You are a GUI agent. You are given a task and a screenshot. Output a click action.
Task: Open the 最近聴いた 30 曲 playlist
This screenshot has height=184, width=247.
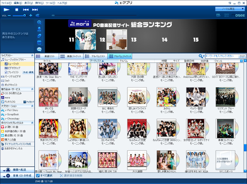[12, 135]
